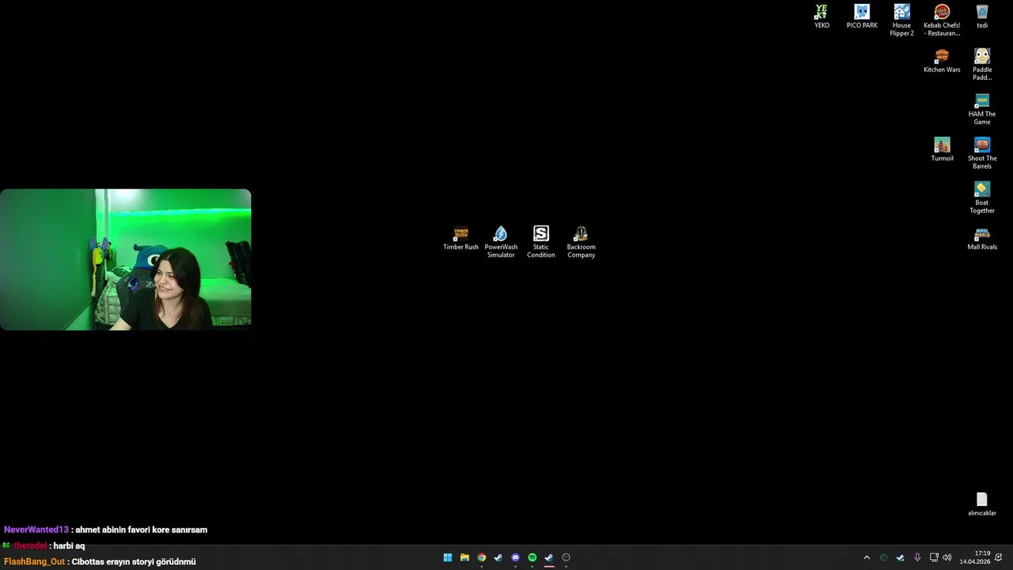Open Discord from the taskbar
Viewport: 1013px width, 570px height.
[515, 557]
